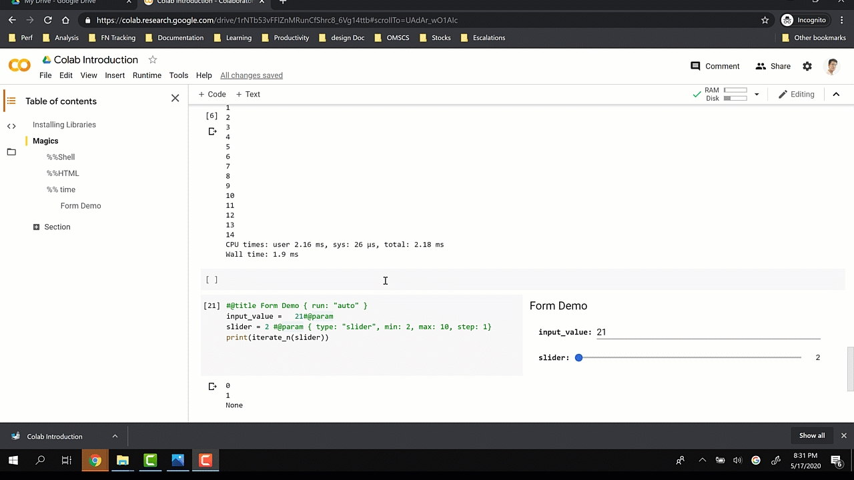Image resolution: width=854 pixels, height=480 pixels.
Task: Click the slider handle in Form Demo
Action: pos(579,358)
